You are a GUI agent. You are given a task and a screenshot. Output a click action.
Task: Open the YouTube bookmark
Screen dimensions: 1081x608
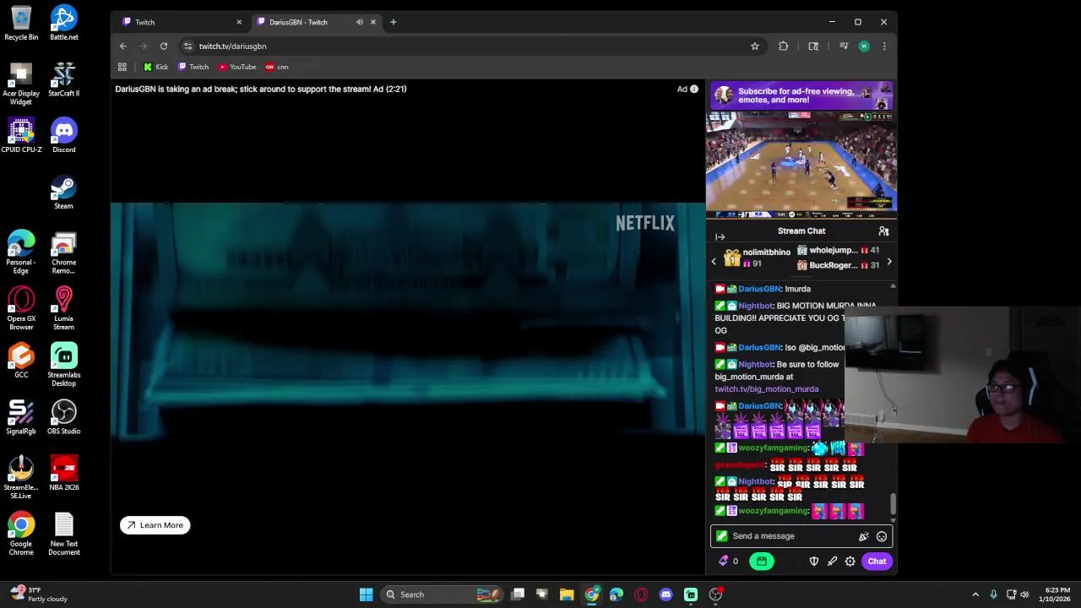[237, 67]
